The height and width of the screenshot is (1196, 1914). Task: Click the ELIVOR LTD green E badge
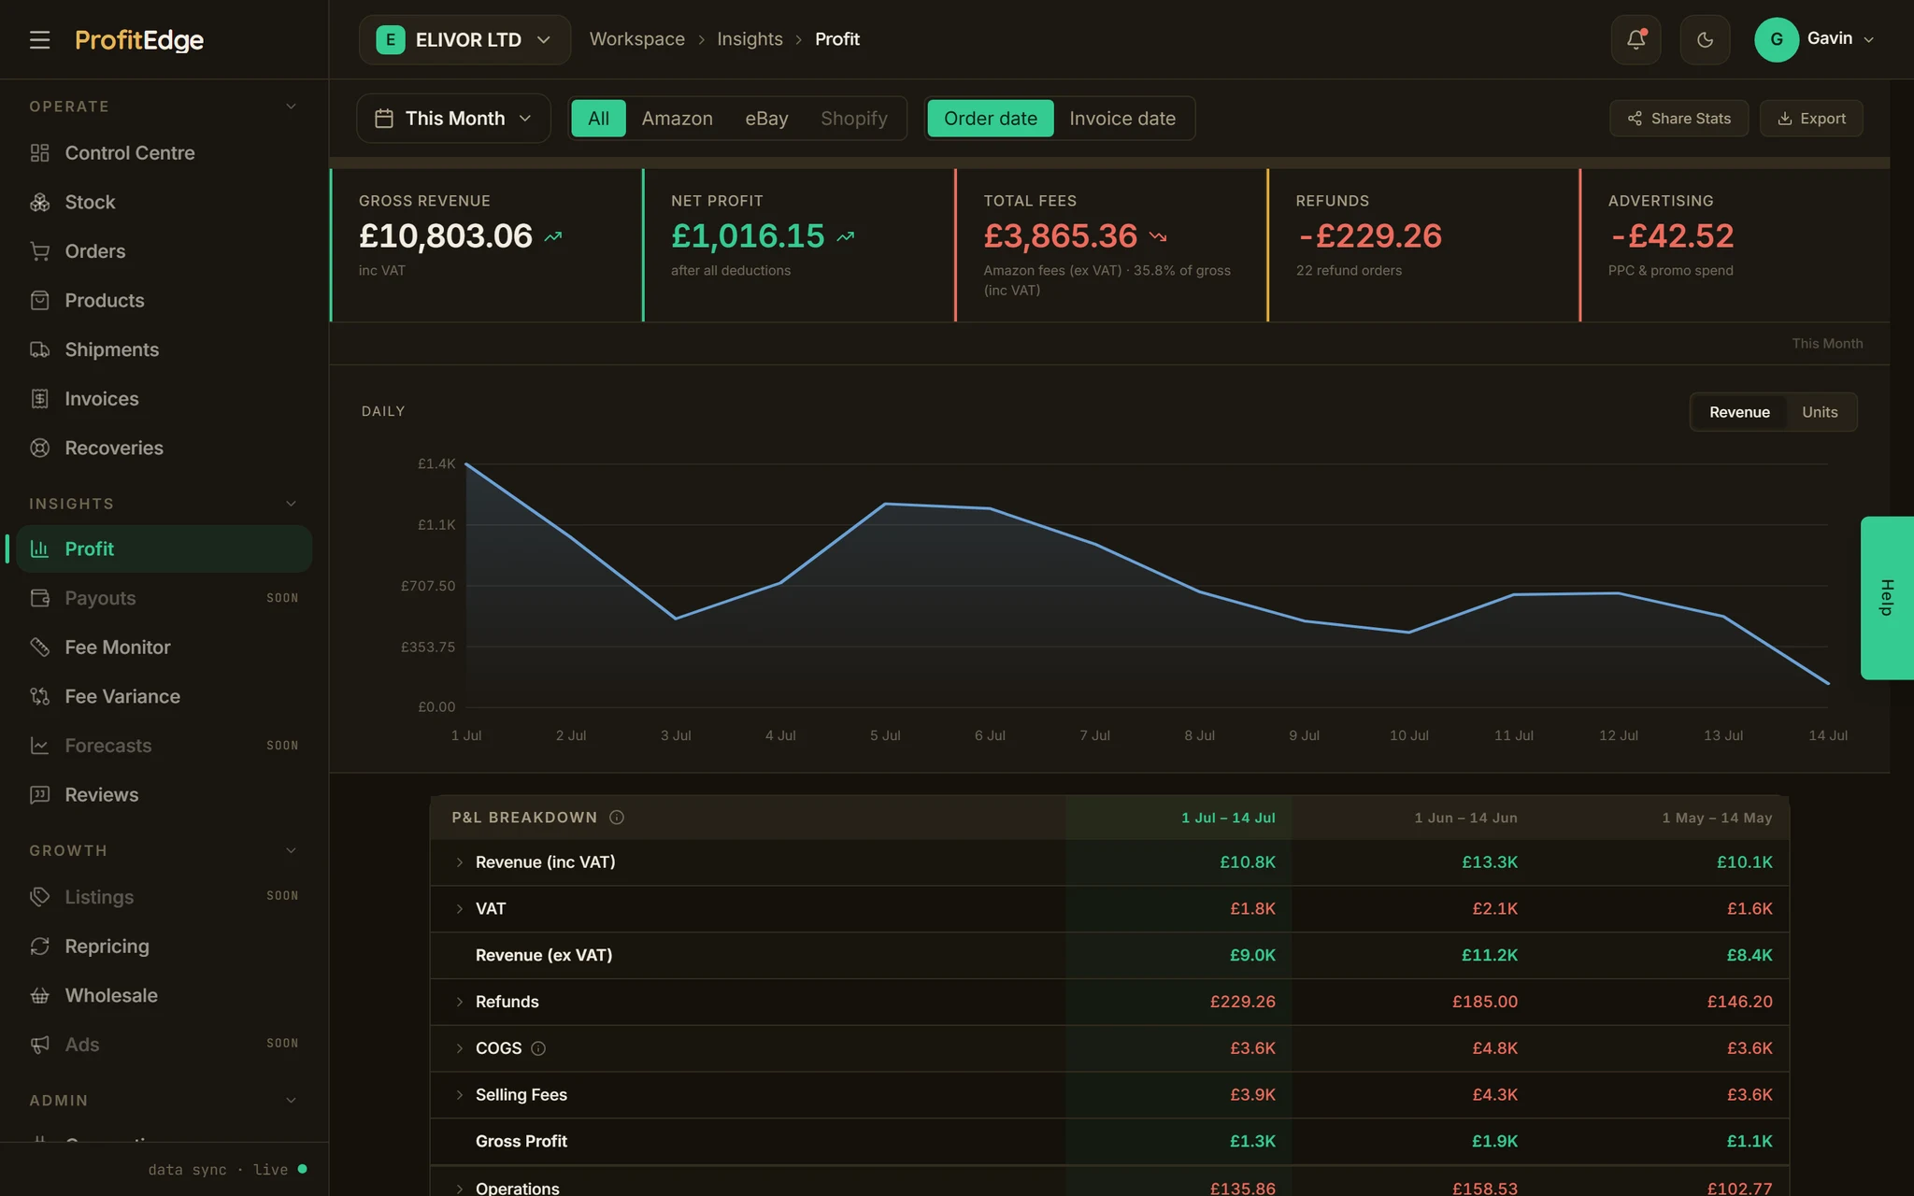point(391,39)
